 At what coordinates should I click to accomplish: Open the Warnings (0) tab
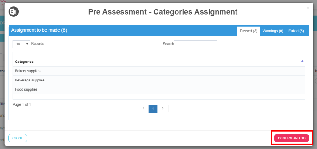tap(273, 31)
